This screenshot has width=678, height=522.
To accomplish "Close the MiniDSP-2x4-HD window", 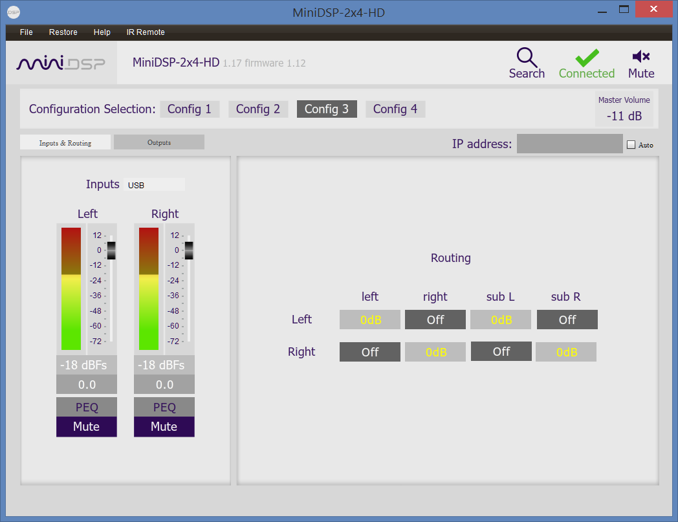I will pyautogui.click(x=654, y=8).
